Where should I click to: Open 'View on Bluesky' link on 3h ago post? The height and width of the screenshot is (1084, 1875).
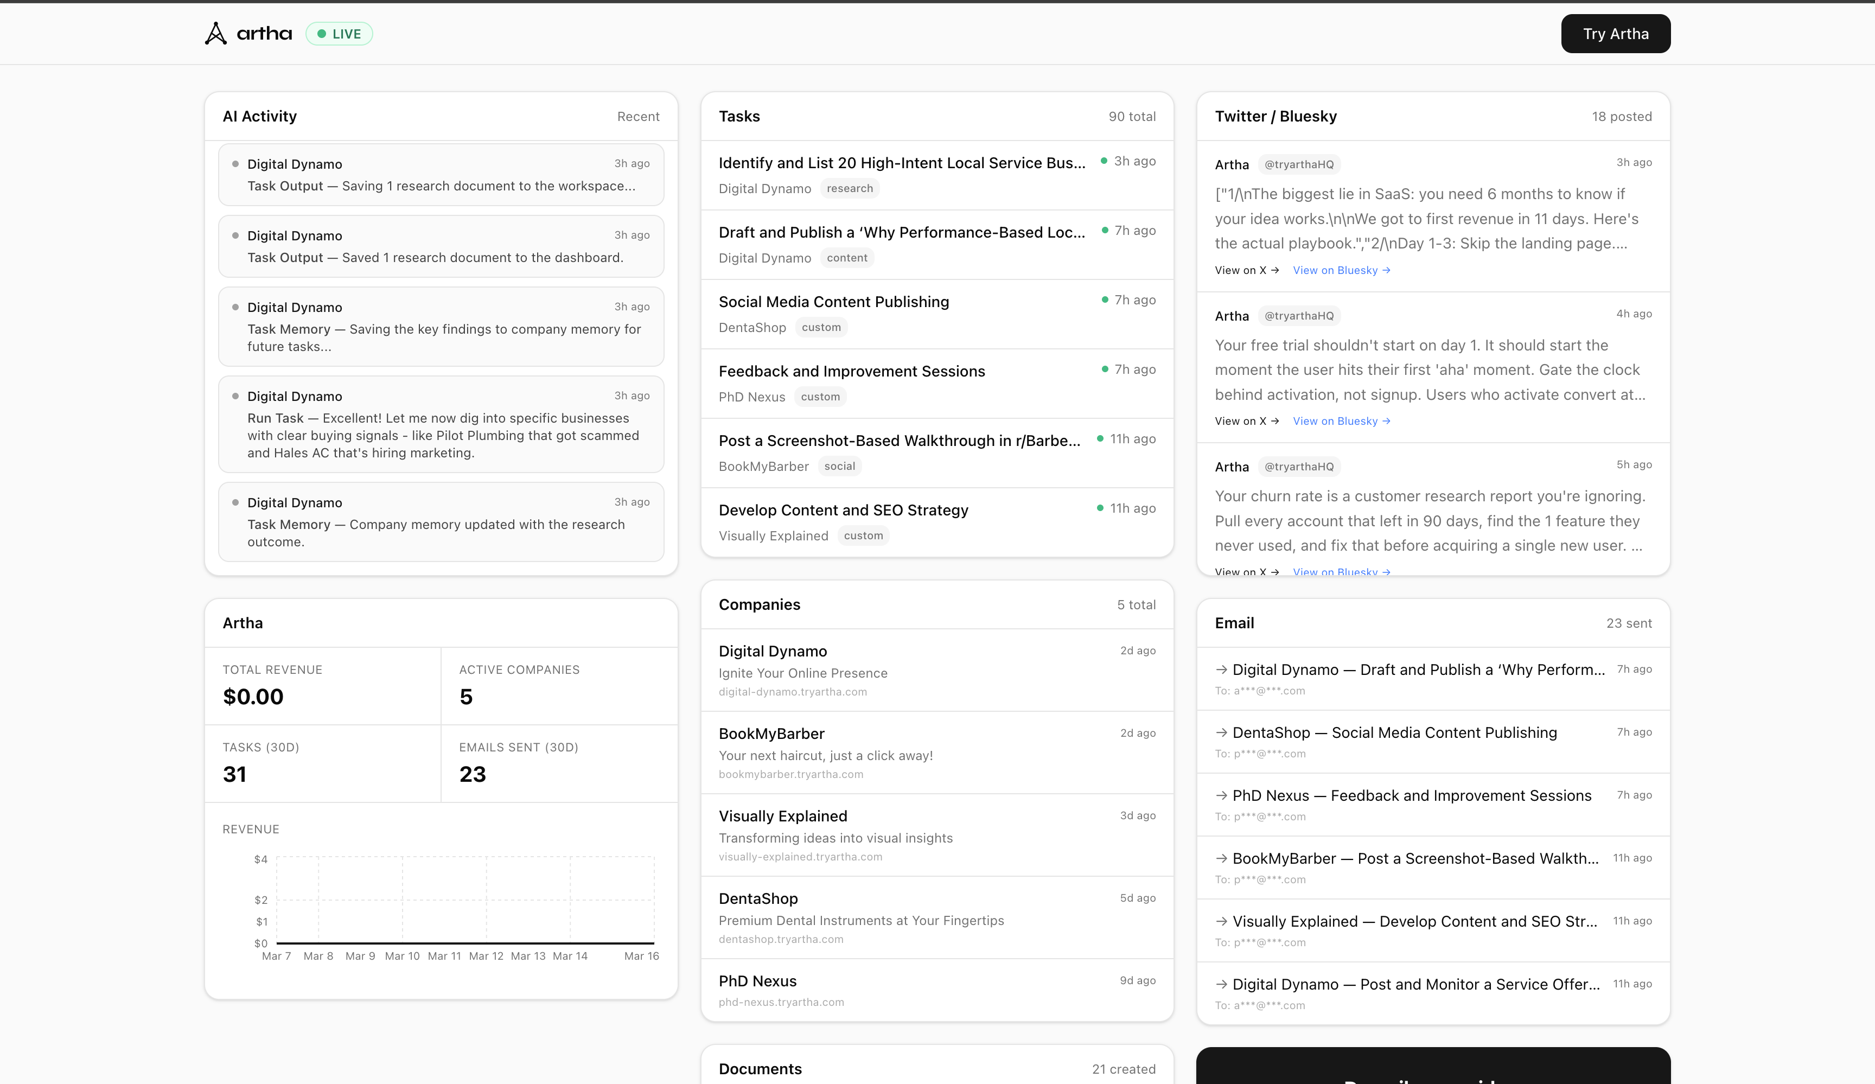(x=1341, y=270)
